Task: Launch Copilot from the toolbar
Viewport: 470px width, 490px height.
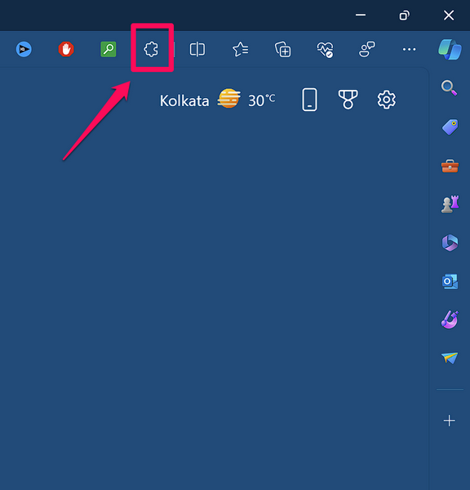Action: [450, 49]
